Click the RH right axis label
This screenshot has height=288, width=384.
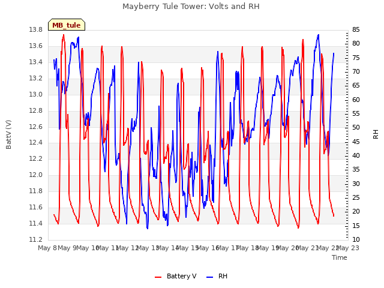376,134
